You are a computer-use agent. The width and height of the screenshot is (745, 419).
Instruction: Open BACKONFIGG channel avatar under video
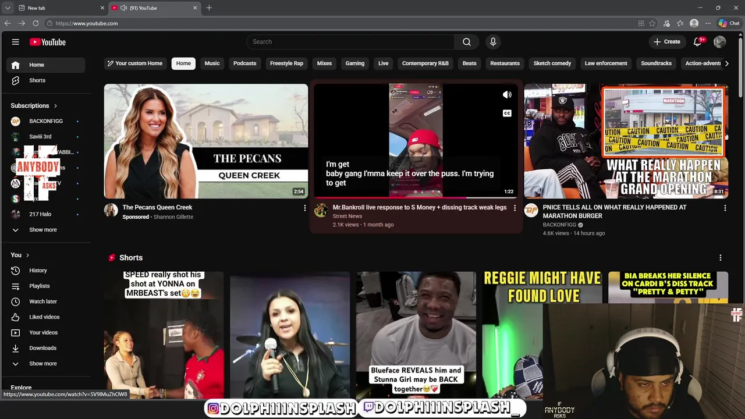coord(531,210)
